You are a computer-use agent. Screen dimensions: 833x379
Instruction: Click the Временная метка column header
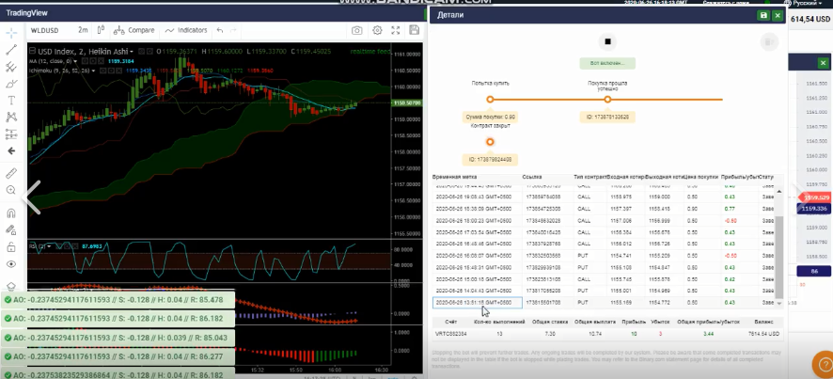click(x=454, y=177)
